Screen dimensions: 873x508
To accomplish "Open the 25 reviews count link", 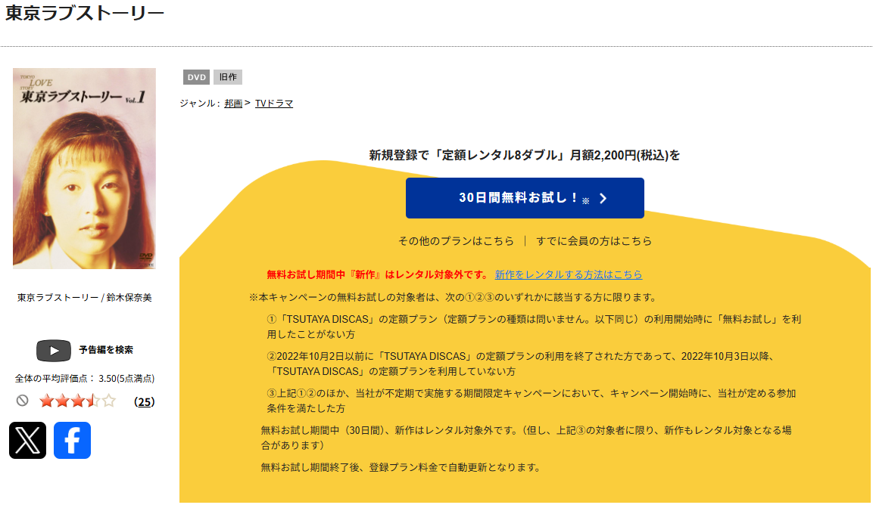I will coord(144,402).
